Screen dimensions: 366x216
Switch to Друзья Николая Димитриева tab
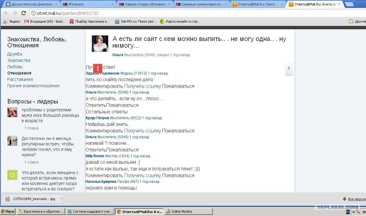pyautogui.click(x=29, y=5)
